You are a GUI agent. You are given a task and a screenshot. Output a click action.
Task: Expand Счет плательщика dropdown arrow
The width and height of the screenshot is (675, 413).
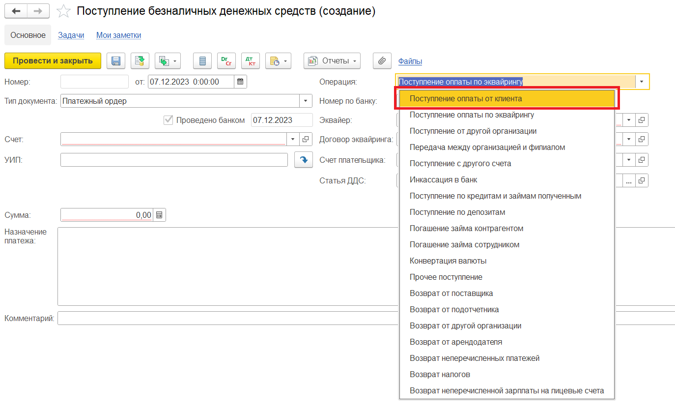pos(629,160)
